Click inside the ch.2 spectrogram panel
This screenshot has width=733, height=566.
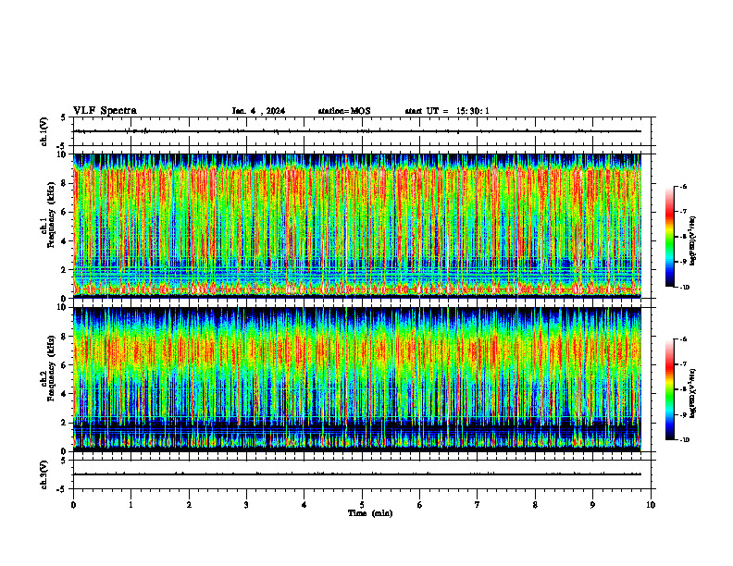click(x=357, y=379)
